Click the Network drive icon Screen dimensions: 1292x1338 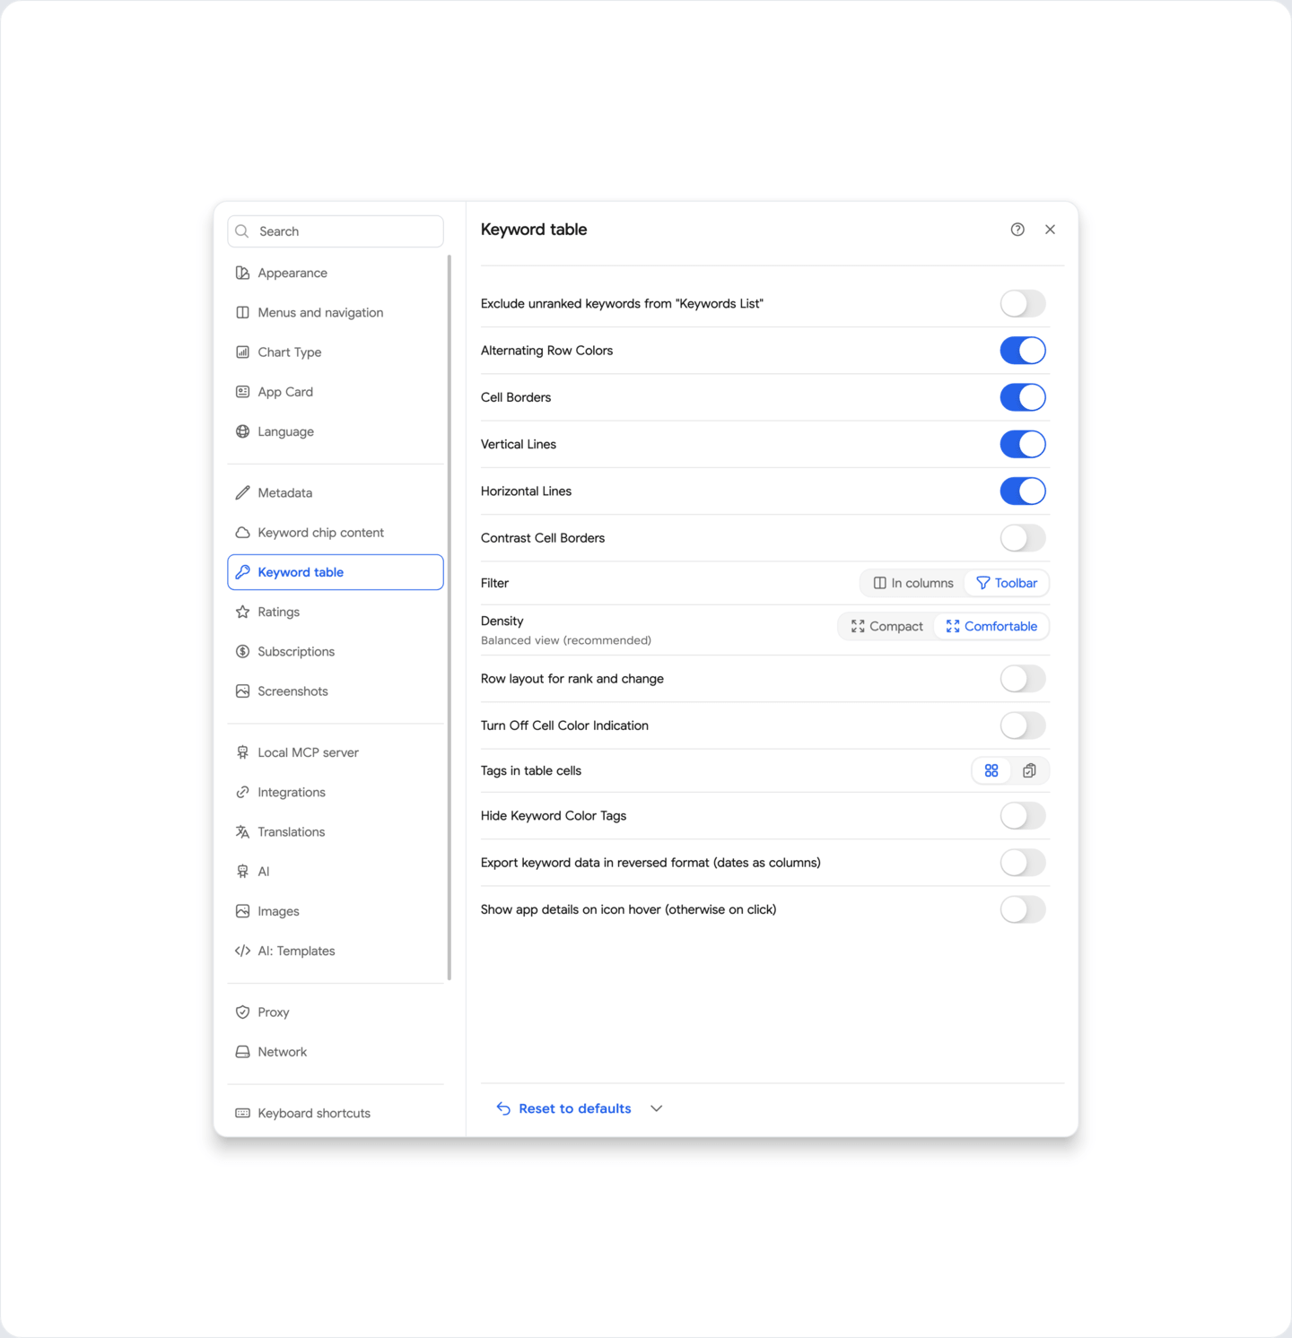242,1052
